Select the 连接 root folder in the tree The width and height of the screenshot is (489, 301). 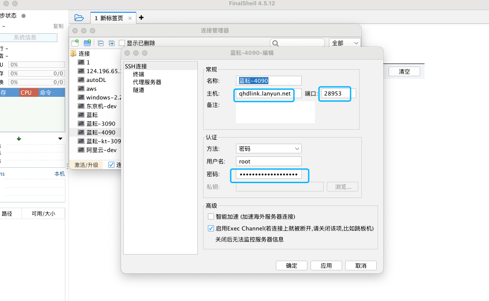(x=84, y=53)
